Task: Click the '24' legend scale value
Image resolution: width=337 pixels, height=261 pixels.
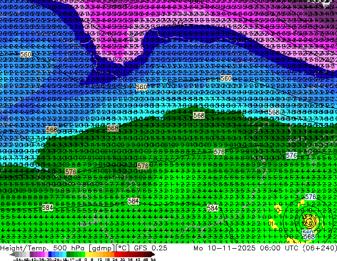Action: [x=115, y=259]
